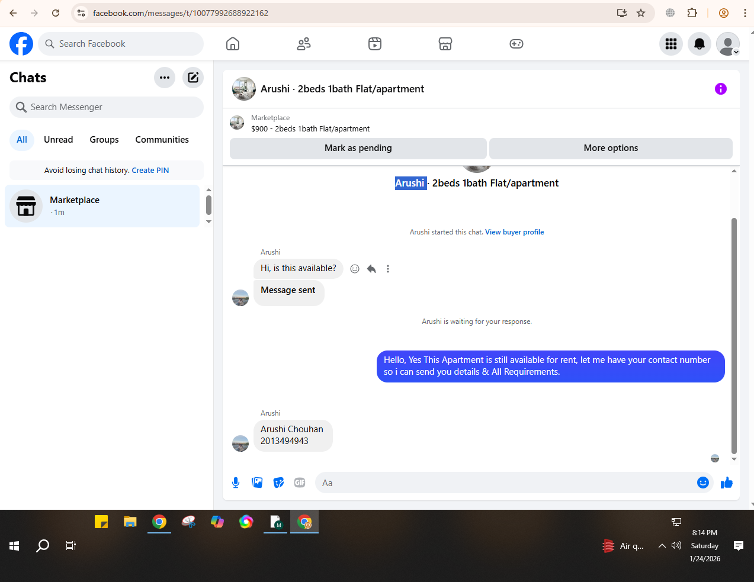Open the Chrome three-dot menu
This screenshot has width=754, height=582.
pos(745,13)
